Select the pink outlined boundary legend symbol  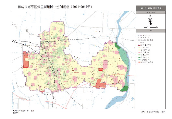(x=139, y=35)
